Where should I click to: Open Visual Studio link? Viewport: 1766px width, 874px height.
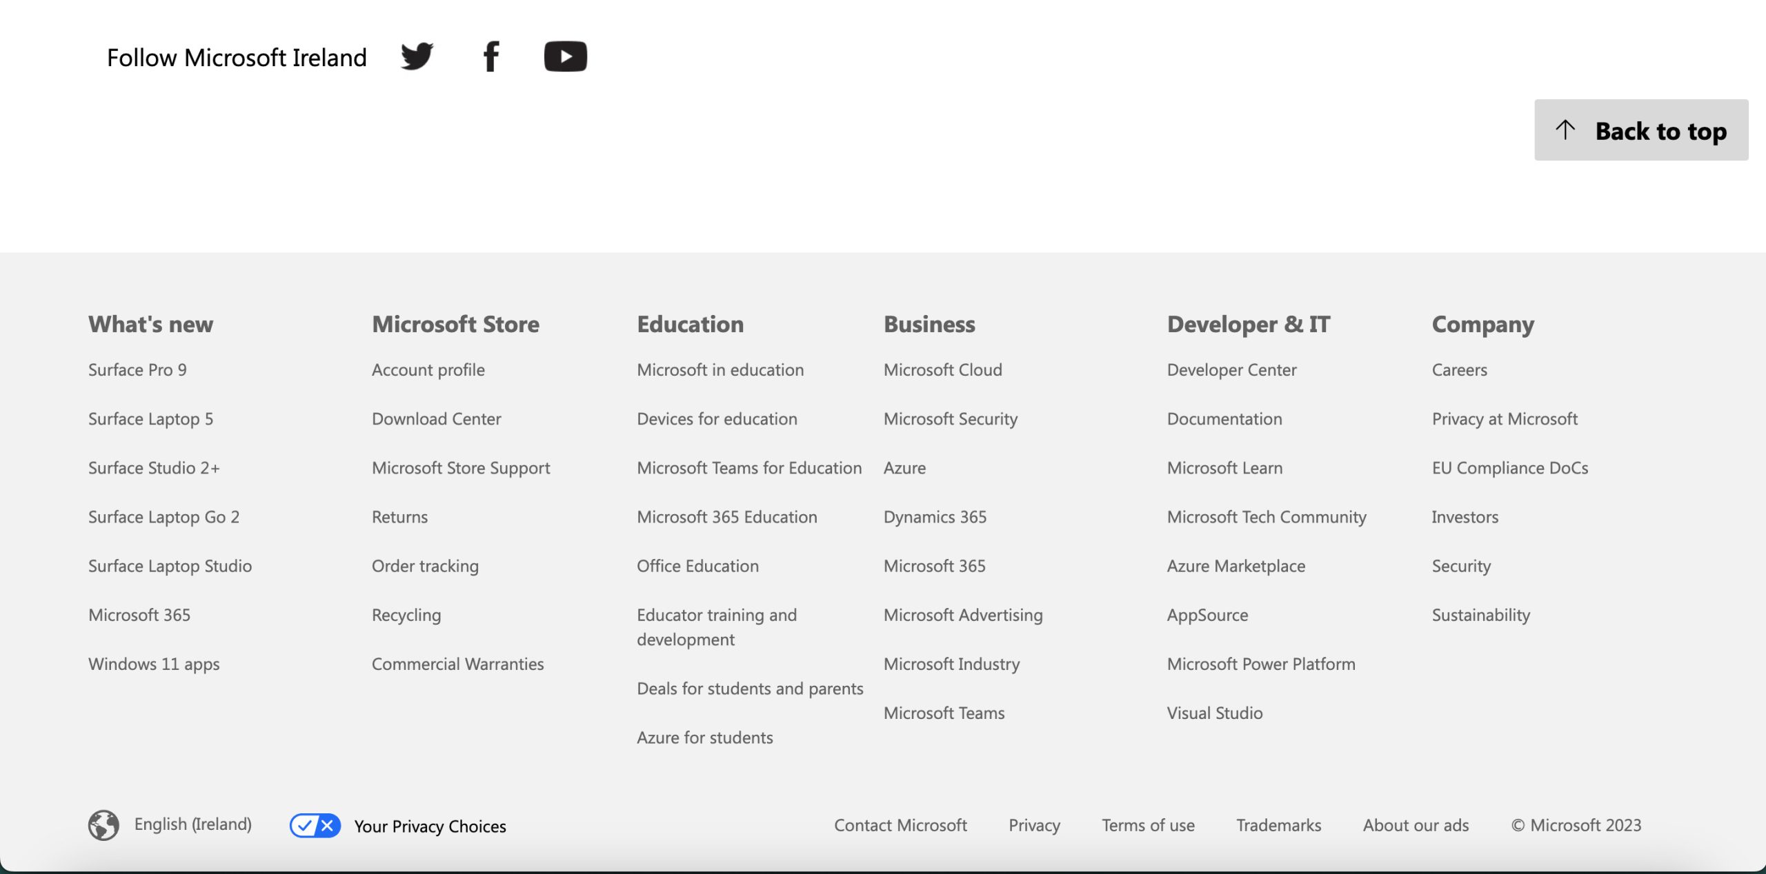tap(1214, 713)
